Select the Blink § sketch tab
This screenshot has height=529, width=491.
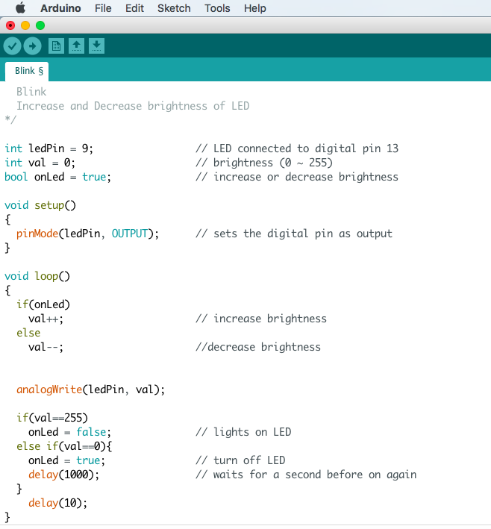coord(27,71)
